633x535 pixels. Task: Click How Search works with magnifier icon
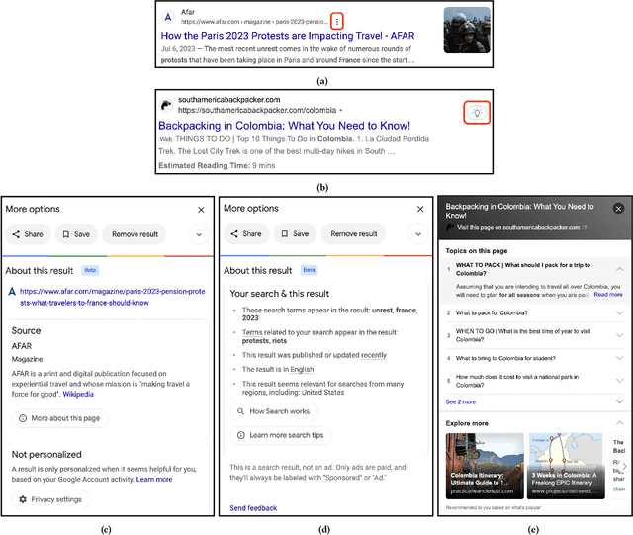pos(272,411)
